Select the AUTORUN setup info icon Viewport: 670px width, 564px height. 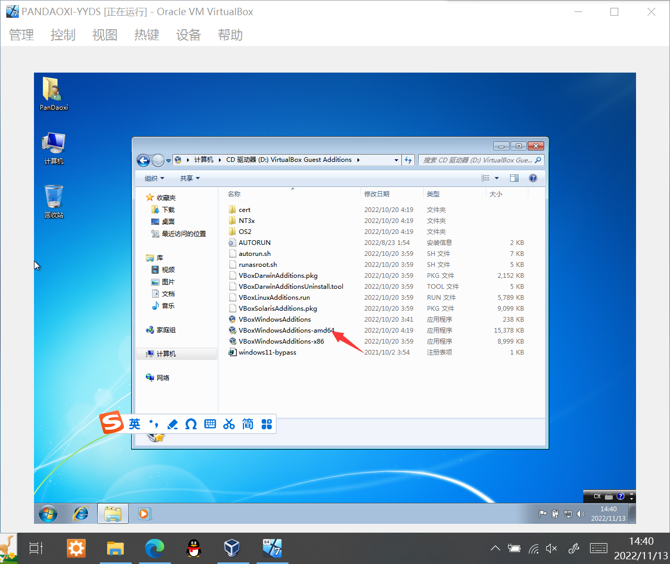[233, 242]
